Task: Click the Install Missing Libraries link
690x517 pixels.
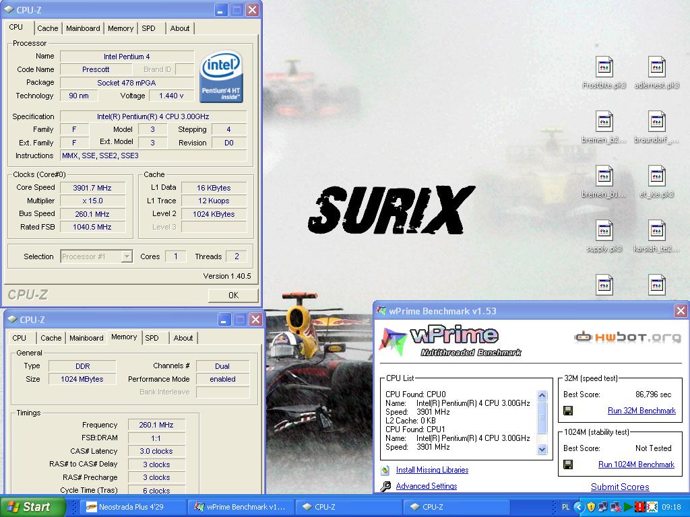Action: 432,470
